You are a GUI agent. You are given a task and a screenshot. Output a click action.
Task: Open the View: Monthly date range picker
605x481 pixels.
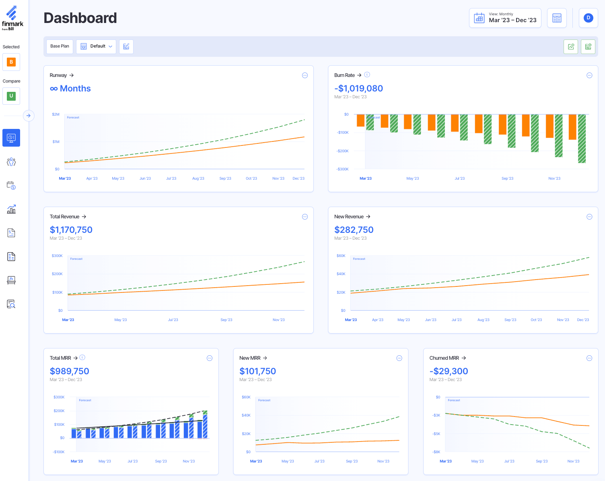click(505, 18)
